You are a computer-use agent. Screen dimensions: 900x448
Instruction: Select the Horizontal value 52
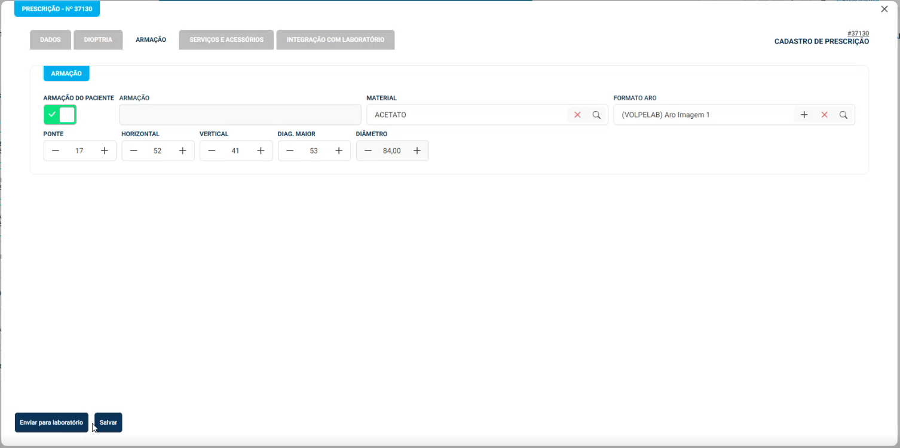coord(158,151)
